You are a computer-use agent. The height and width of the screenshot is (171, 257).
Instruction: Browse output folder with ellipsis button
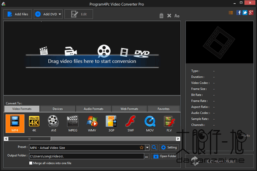146,157
